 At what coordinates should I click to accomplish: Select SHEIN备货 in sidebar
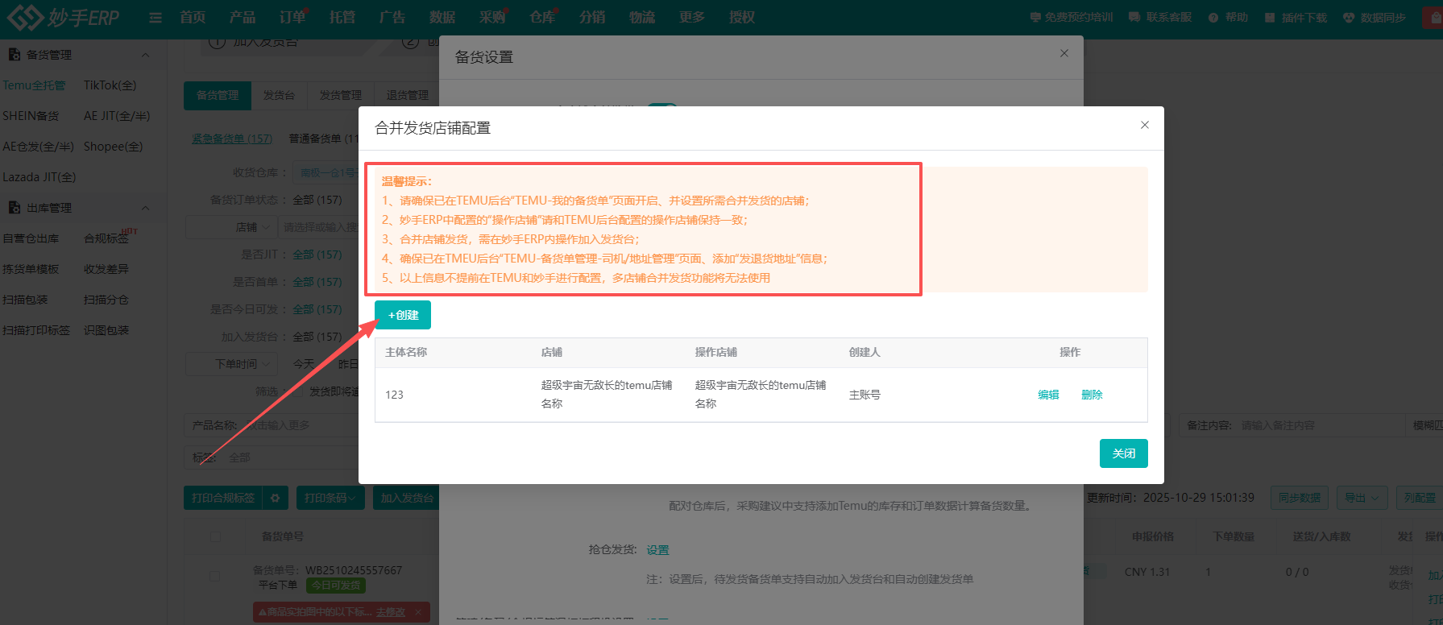pyautogui.click(x=31, y=116)
